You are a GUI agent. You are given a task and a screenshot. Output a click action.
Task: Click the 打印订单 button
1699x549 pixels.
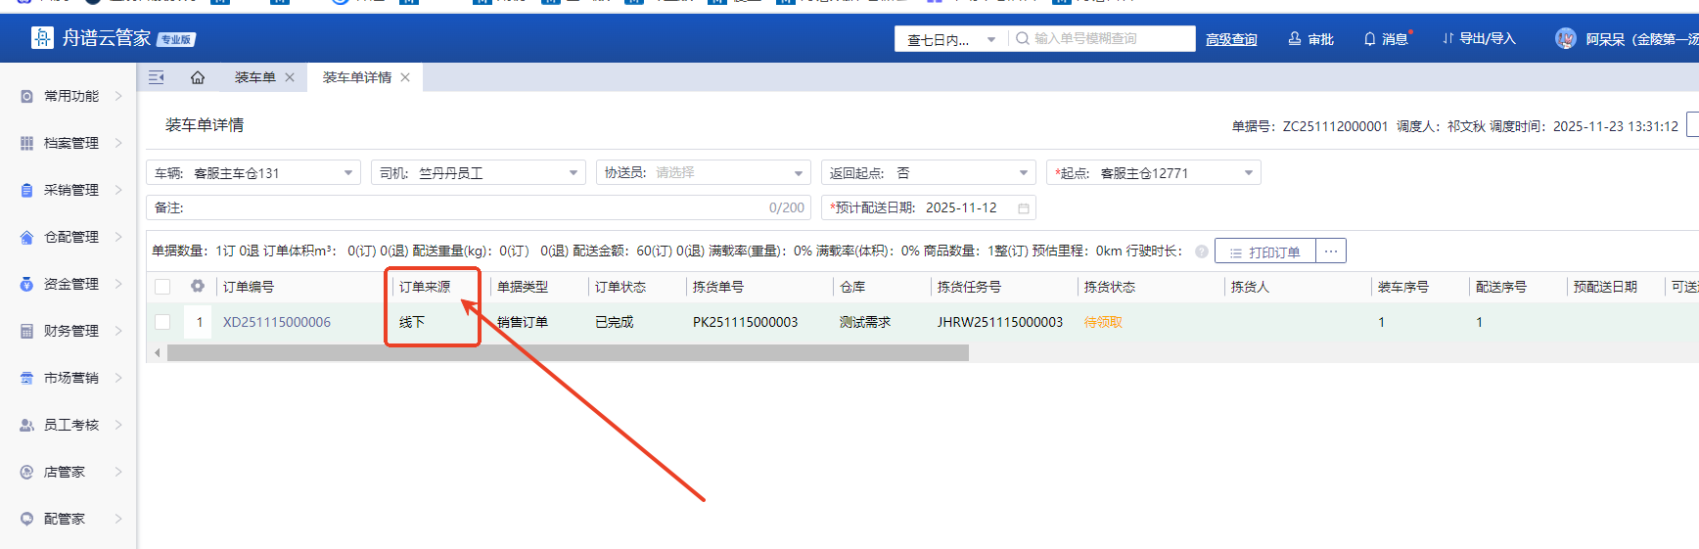1265,252
